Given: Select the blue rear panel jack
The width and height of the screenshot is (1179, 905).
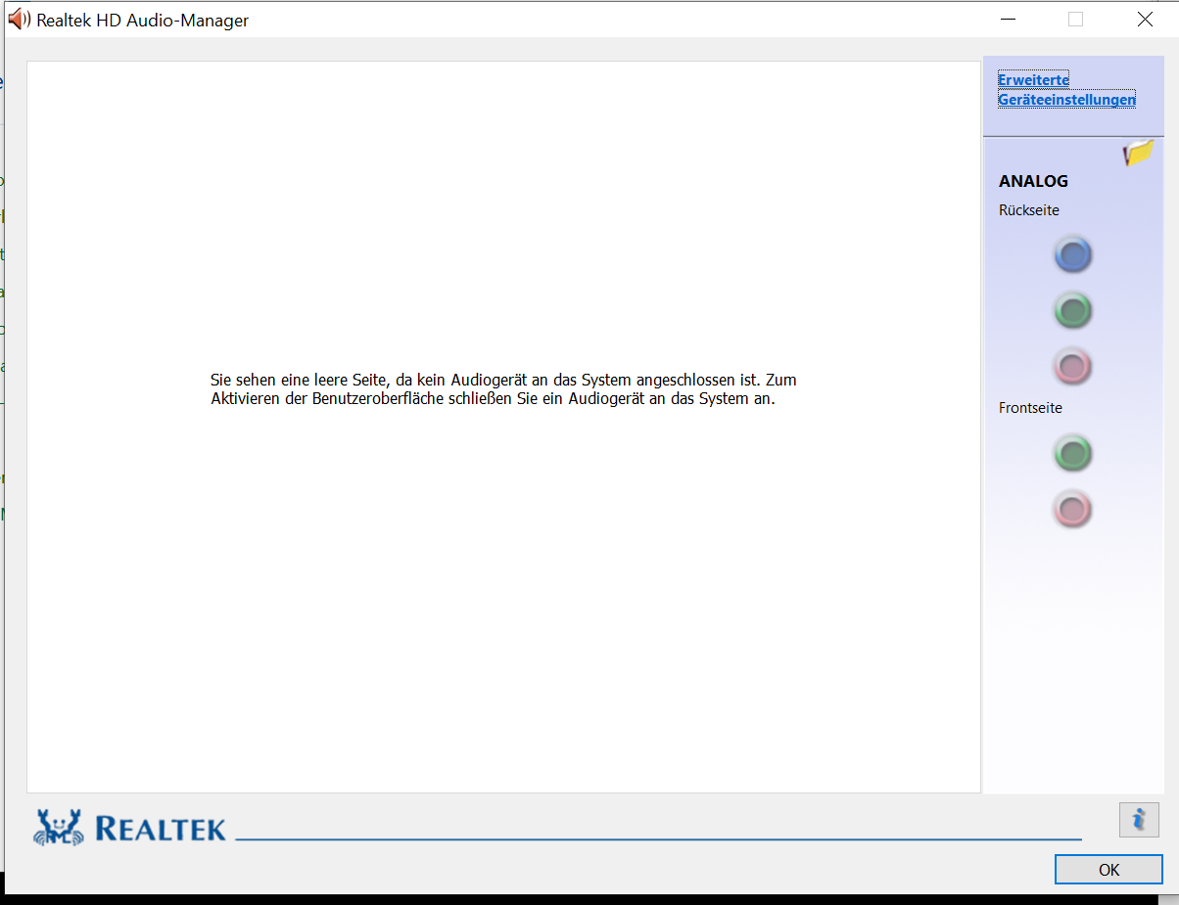Looking at the screenshot, I should 1073,254.
